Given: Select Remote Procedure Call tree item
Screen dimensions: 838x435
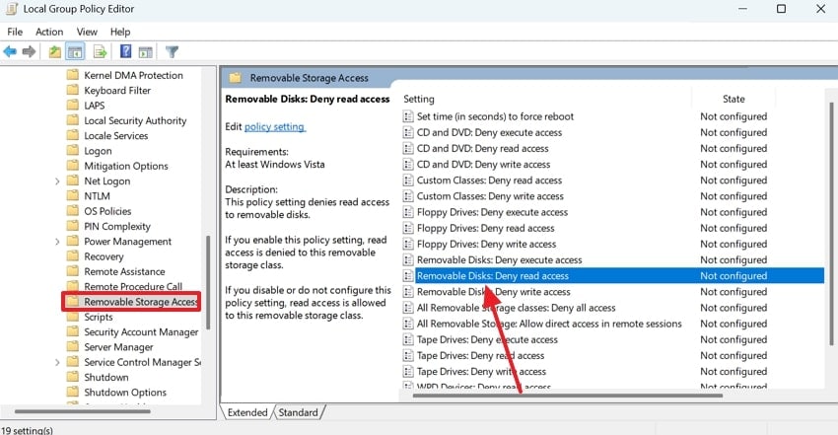Looking at the screenshot, I should click(133, 286).
